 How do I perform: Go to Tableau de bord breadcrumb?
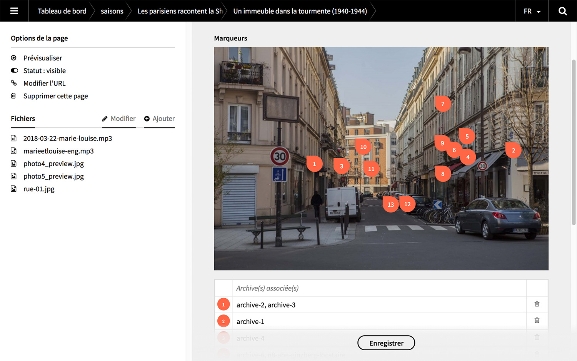coord(62,11)
